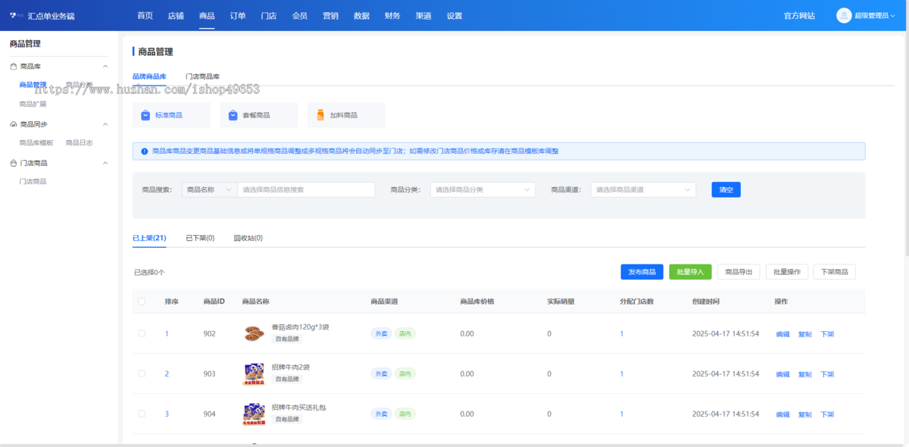Open 商品日志 in sidebar

(x=80, y=142)
